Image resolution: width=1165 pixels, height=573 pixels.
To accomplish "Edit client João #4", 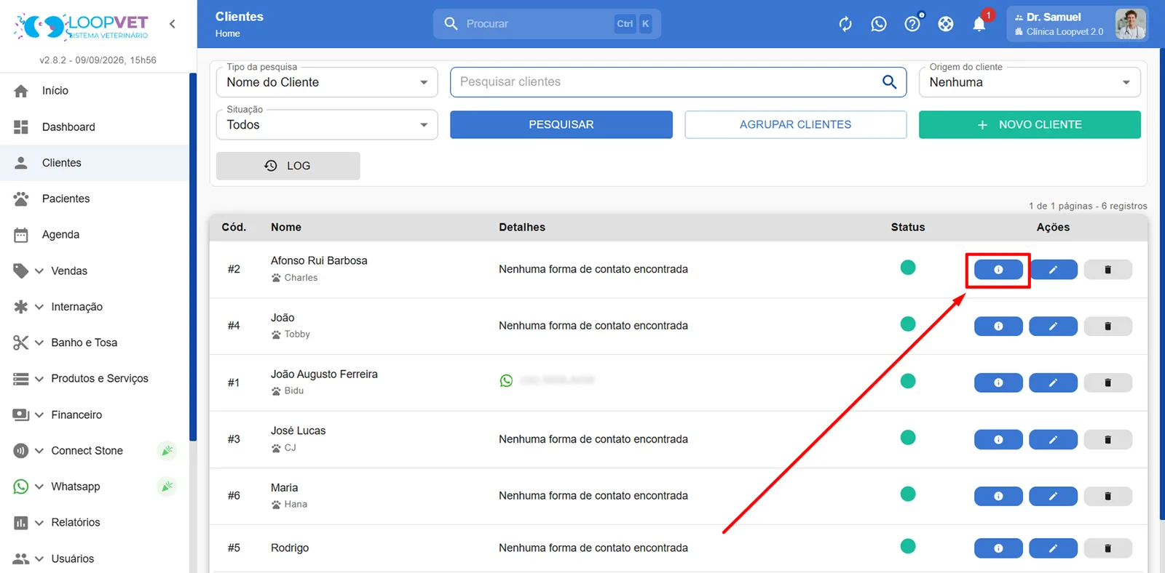I will (1053, 326).
